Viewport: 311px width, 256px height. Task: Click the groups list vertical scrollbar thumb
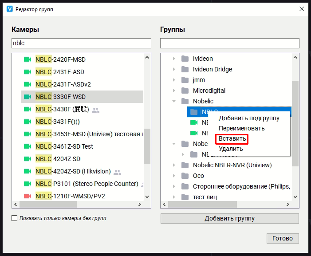click(x=295, y=123)
